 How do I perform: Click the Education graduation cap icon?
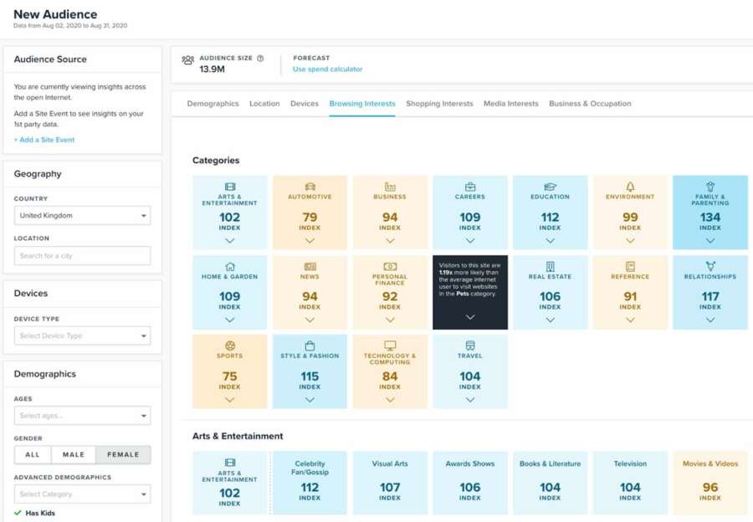coord(550,187)
